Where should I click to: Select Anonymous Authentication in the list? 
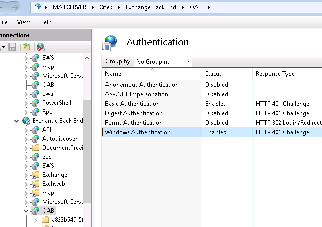tap(142, 85)
